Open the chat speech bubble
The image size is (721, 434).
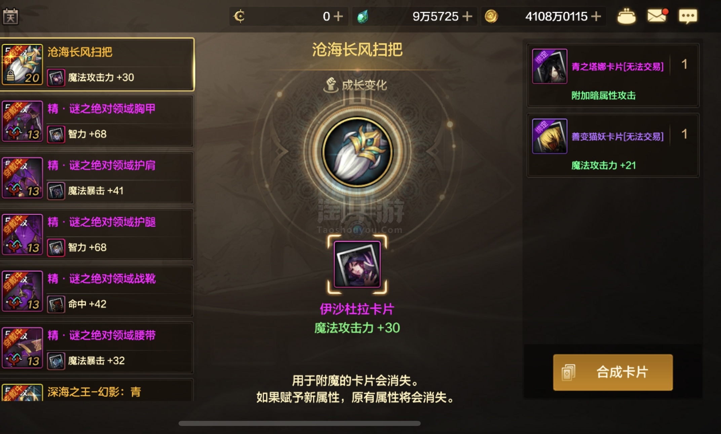(x=688, y=16)
